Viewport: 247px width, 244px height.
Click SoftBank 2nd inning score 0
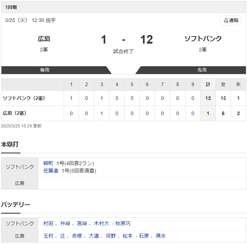tap(86, 98)
